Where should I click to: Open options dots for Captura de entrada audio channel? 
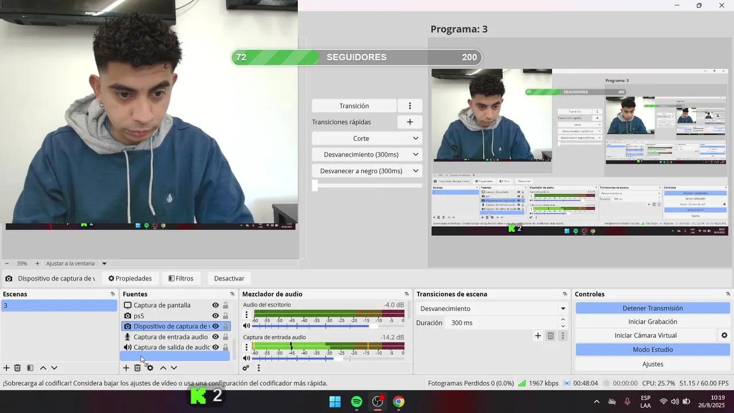tap(247, 347)
